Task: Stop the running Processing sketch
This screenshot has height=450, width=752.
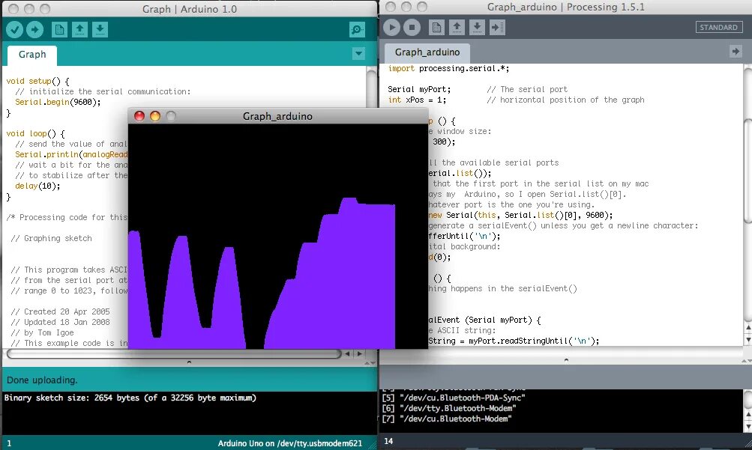Action: (x=412, y=27)
